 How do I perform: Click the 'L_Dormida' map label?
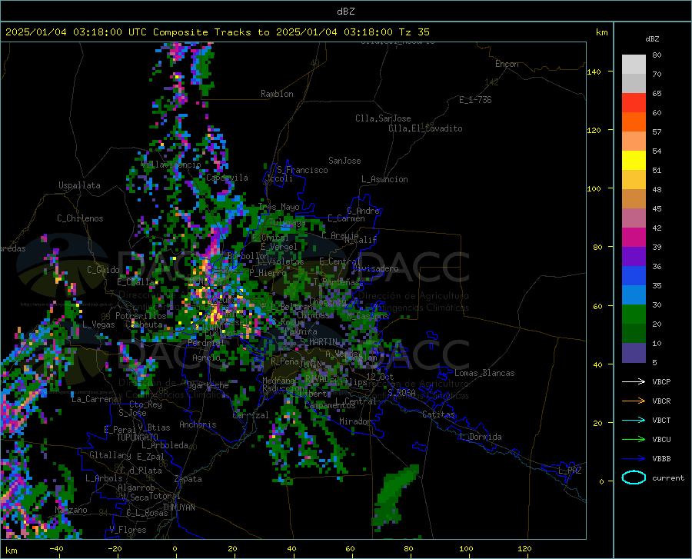(480, 437)
